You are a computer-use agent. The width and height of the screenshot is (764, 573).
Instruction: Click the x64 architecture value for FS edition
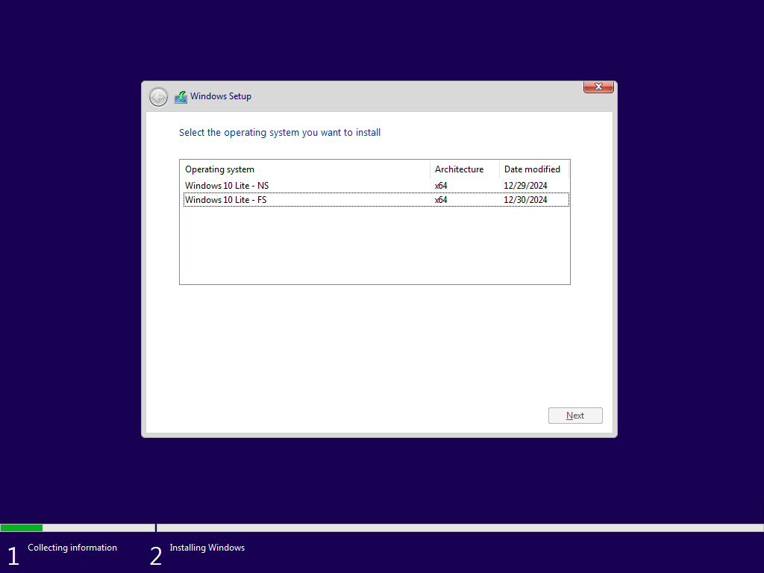click(440, 199)
